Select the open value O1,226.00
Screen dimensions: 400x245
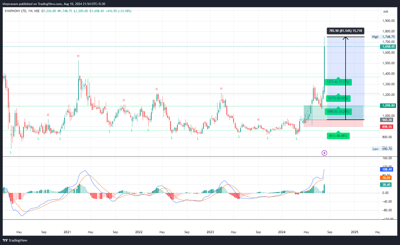pyautogui.click(x=49, y=11)
